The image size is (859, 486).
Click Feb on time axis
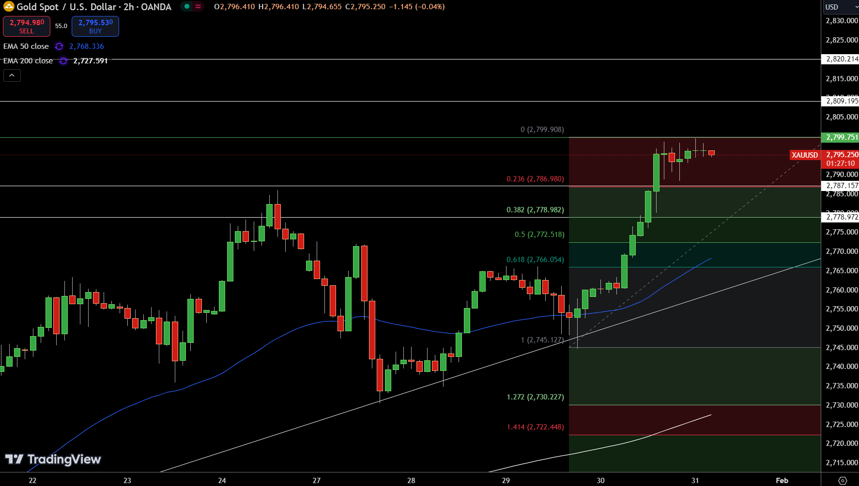[782, 480]
